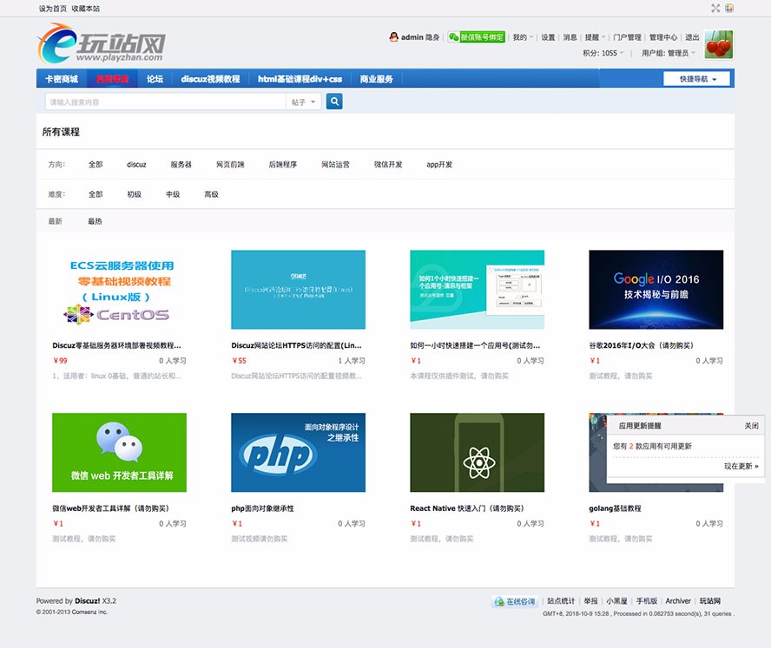Click the style switcher icon at top right

pos(729,8)
